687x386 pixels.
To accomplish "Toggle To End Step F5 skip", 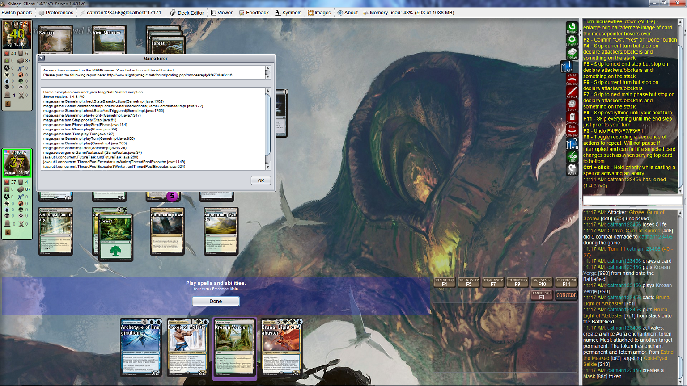I will coord(469,282).
